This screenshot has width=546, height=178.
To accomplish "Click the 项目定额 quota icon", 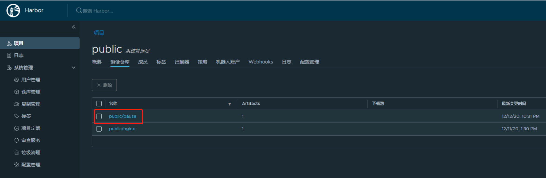I will click(x=17, y=128).
